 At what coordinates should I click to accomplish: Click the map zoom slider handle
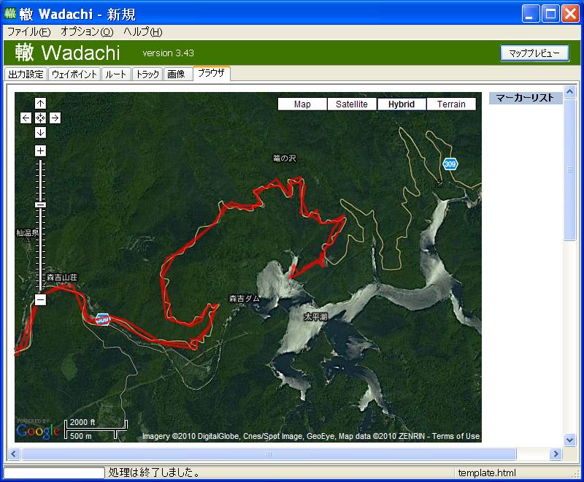point(40,204)
